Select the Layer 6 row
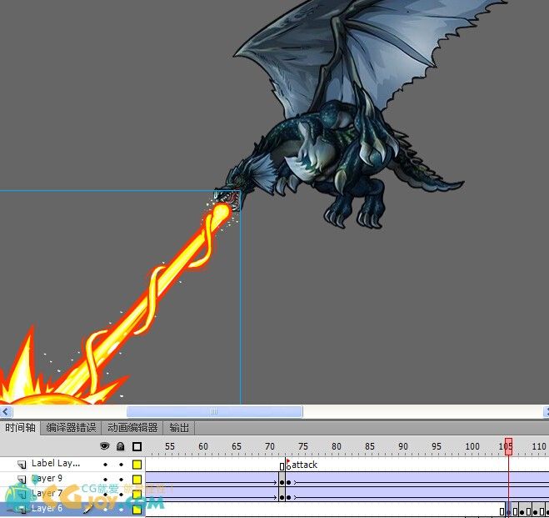 pyautogui.click(x=72, y=509)
